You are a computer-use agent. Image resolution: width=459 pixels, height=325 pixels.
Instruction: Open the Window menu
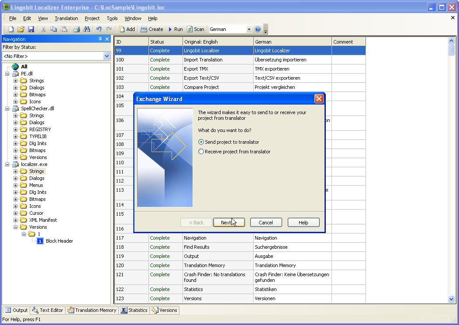[x=133, y=18]
